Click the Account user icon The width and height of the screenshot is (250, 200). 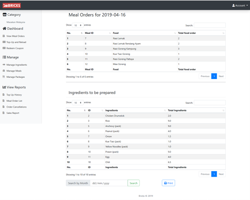pos(233,5)
